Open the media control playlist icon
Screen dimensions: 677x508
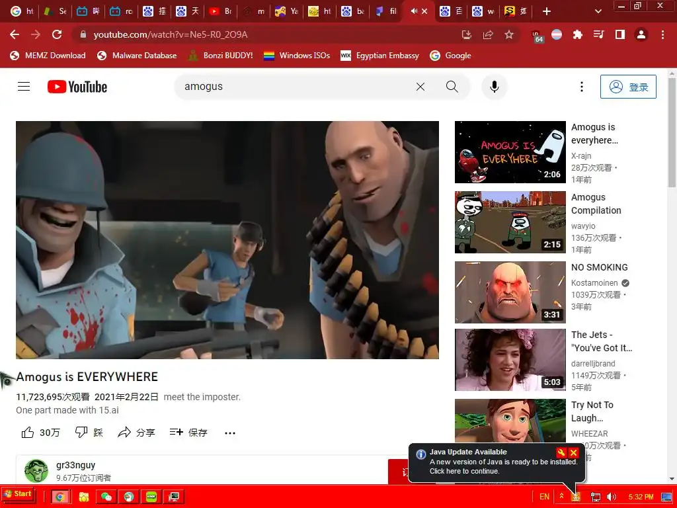(x=599, y=34)
